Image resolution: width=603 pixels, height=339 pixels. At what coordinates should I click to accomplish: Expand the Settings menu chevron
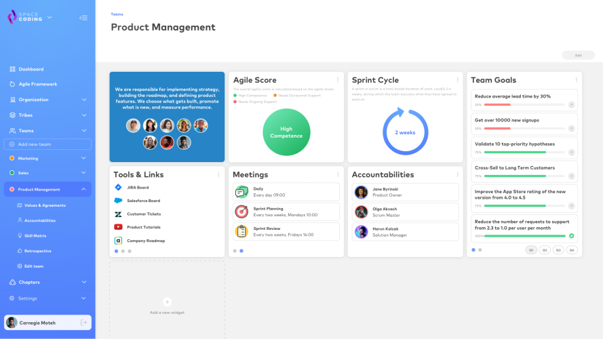[83, 298]
